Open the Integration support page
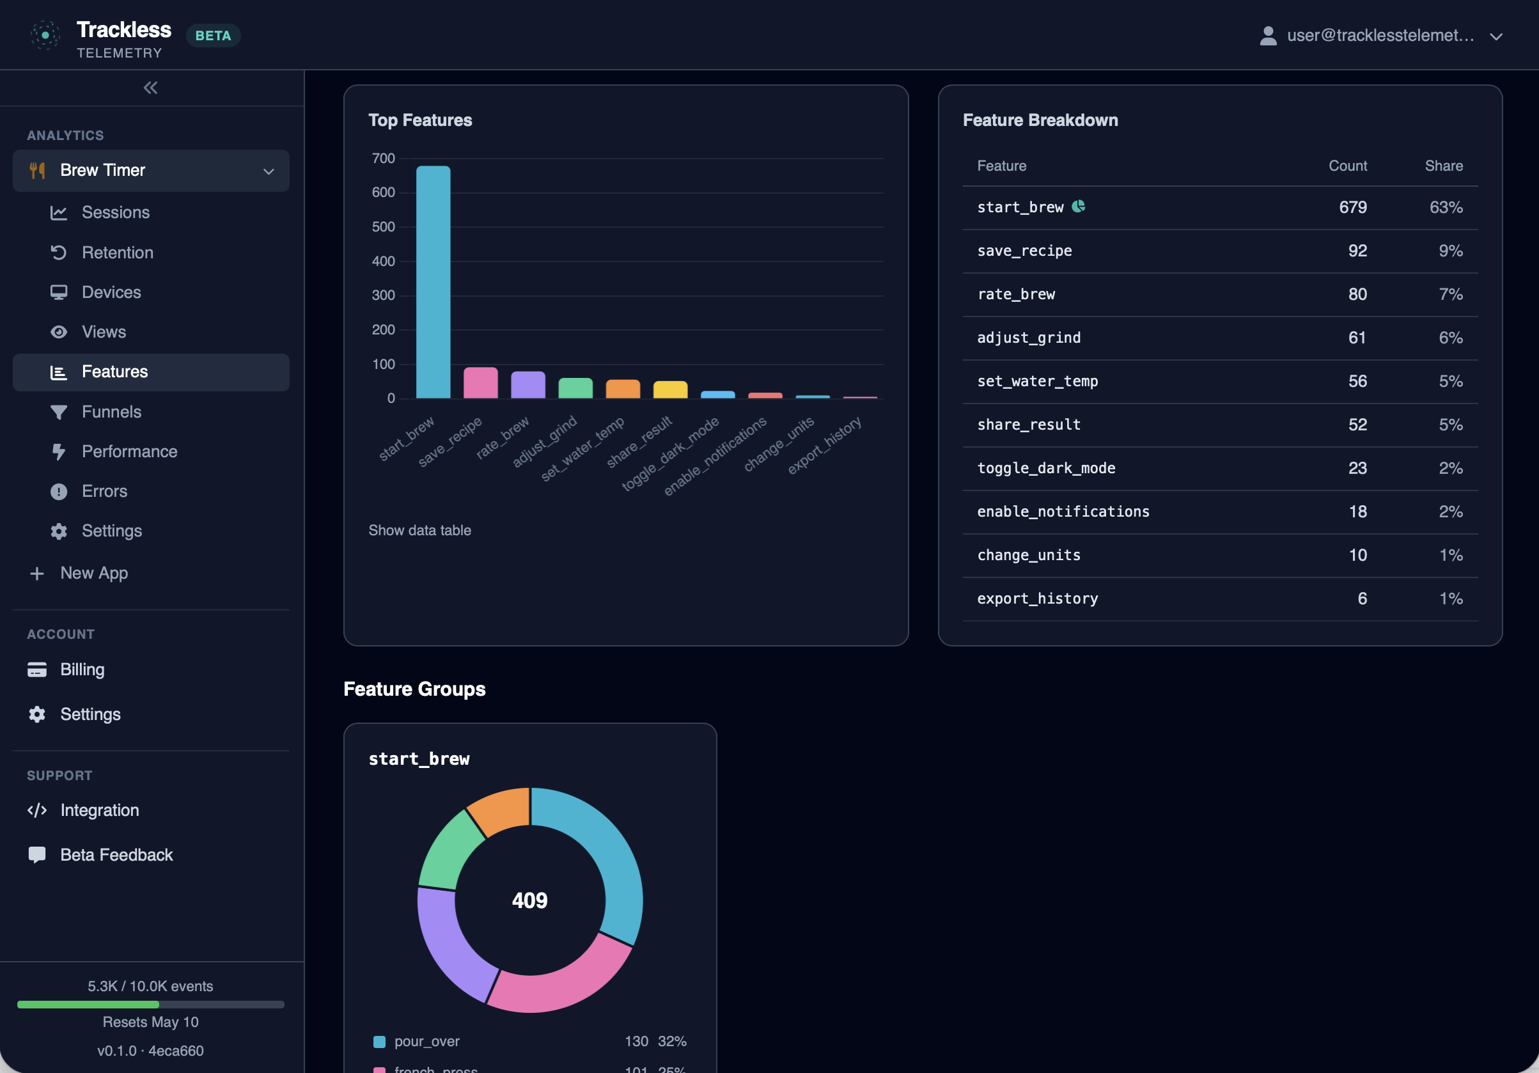1539x1073 pixels. [x=151, y=810]
